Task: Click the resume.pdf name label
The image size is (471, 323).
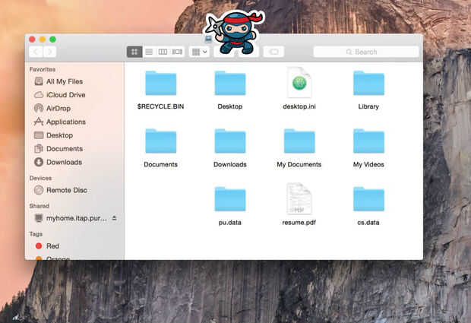Action: 299,223
